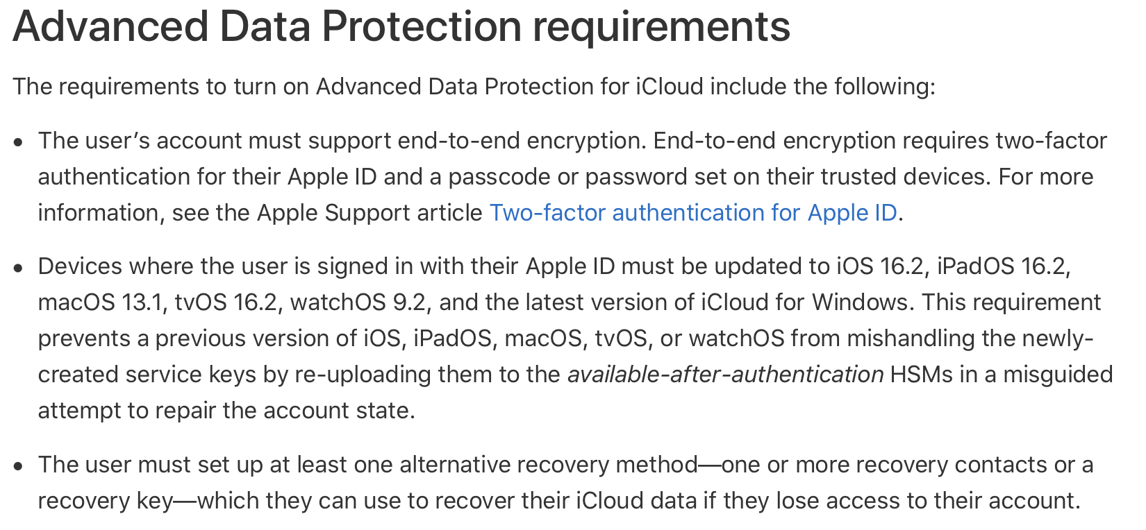The height and width of the screenshot is (530, 1146).
Task: Click the text 'iOS 16.2,' in second bullet
Action: tap(883, 266)
